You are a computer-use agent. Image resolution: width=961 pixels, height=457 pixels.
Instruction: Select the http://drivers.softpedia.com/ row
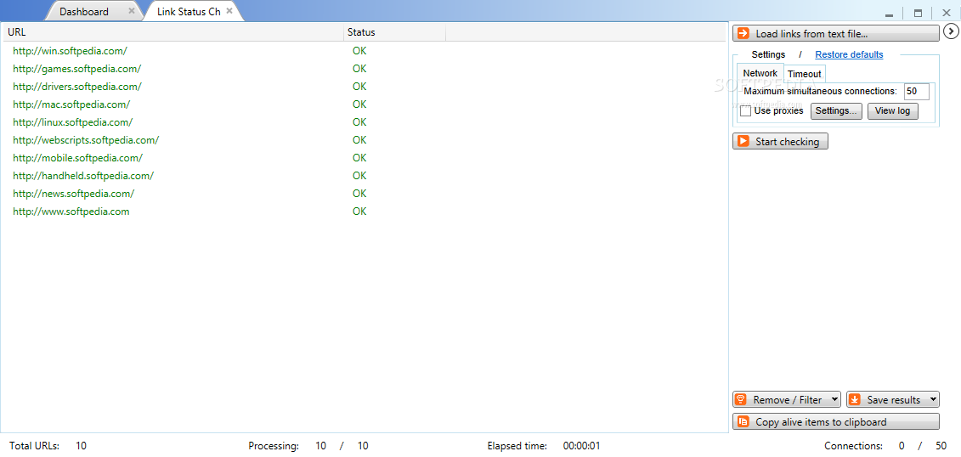coord(364,87)
